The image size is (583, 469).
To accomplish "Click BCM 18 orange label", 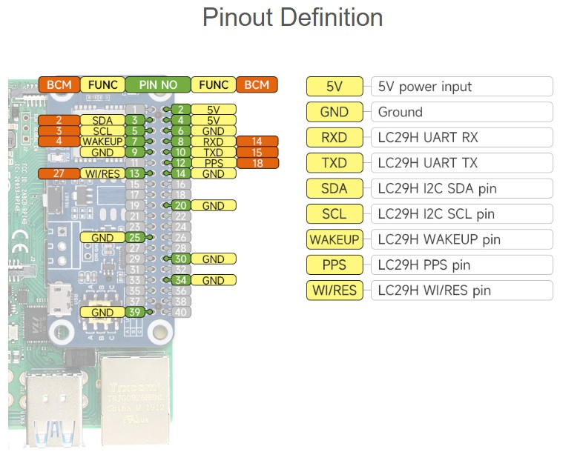I will pyautogui.click(x=257, y=163).
